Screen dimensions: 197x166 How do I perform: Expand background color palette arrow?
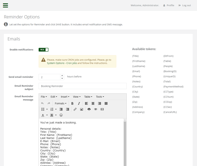point(56,115)
